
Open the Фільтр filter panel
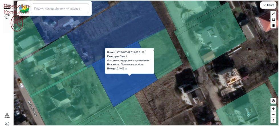click(x=268, y=5)
